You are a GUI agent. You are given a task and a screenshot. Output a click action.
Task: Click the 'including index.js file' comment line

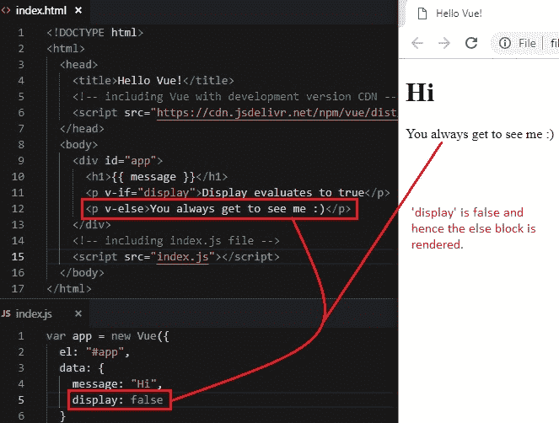(x=176, y=241)
